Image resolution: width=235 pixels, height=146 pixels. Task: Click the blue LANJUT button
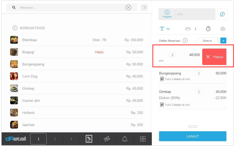[192, 136]
